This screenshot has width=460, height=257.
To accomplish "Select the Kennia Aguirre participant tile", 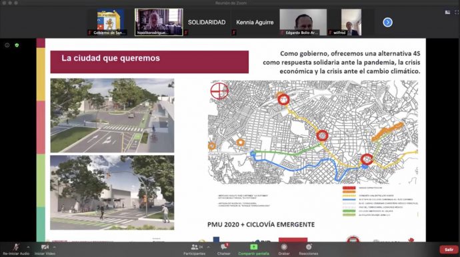I will click(255, 22).
